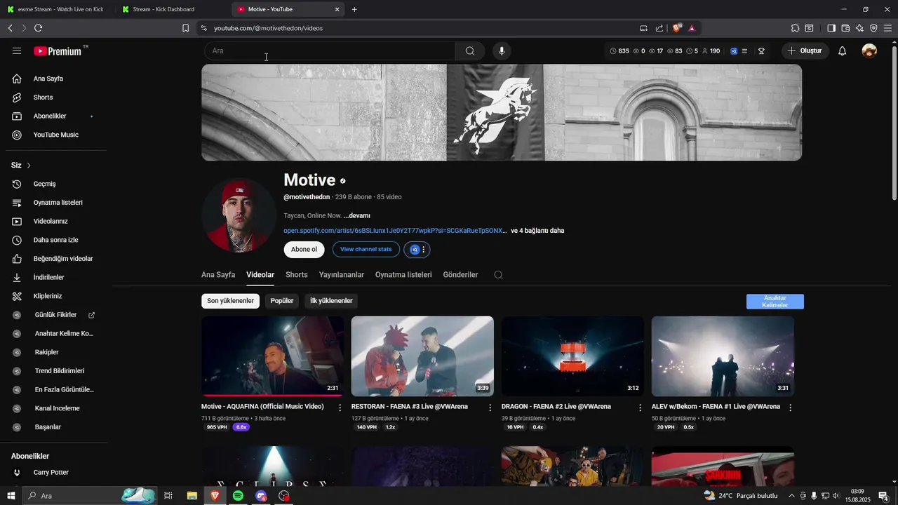
Task: Open vidIQ list menu icon in header
Action: [x=744, y=50]
